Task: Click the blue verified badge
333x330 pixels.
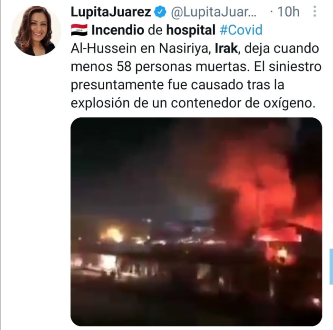Action: pyautogui.click(x=160, y=12)
